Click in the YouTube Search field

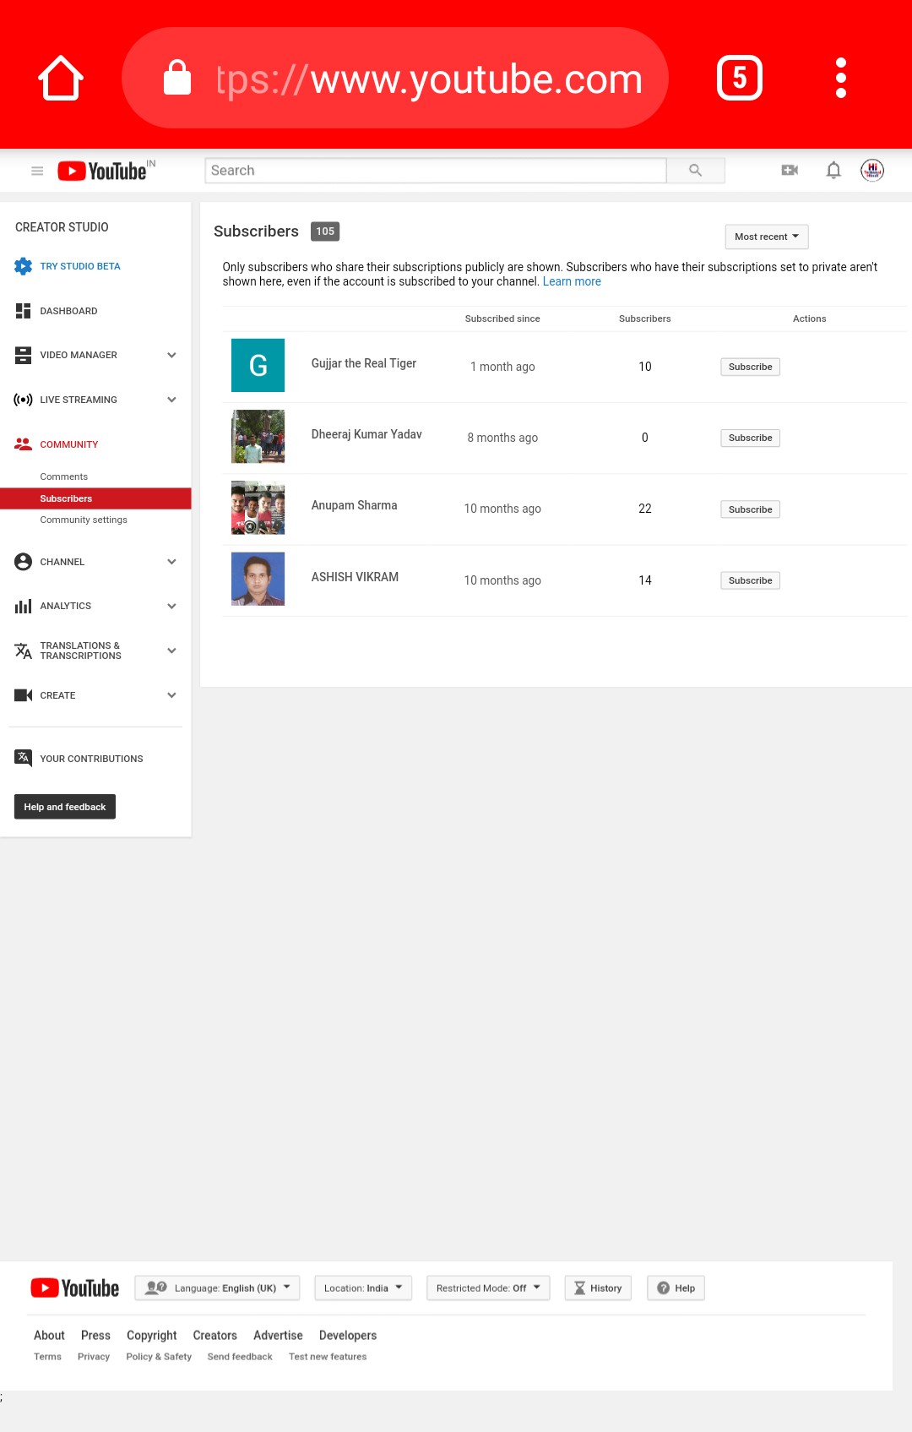(x=436, y=171)
